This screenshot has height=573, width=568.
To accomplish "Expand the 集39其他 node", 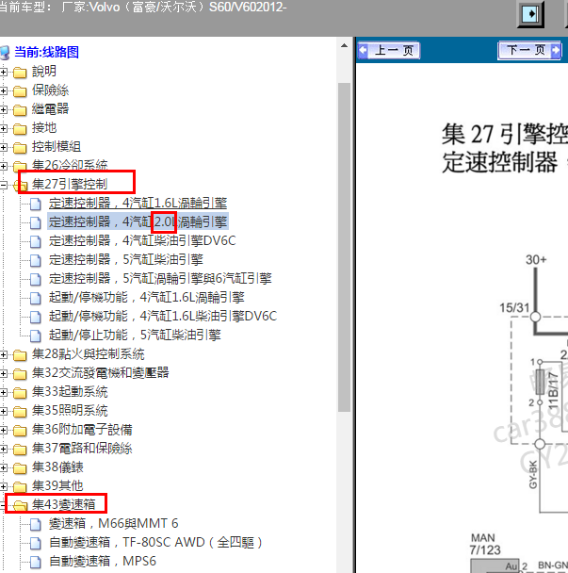I will [x=3, y=486].
